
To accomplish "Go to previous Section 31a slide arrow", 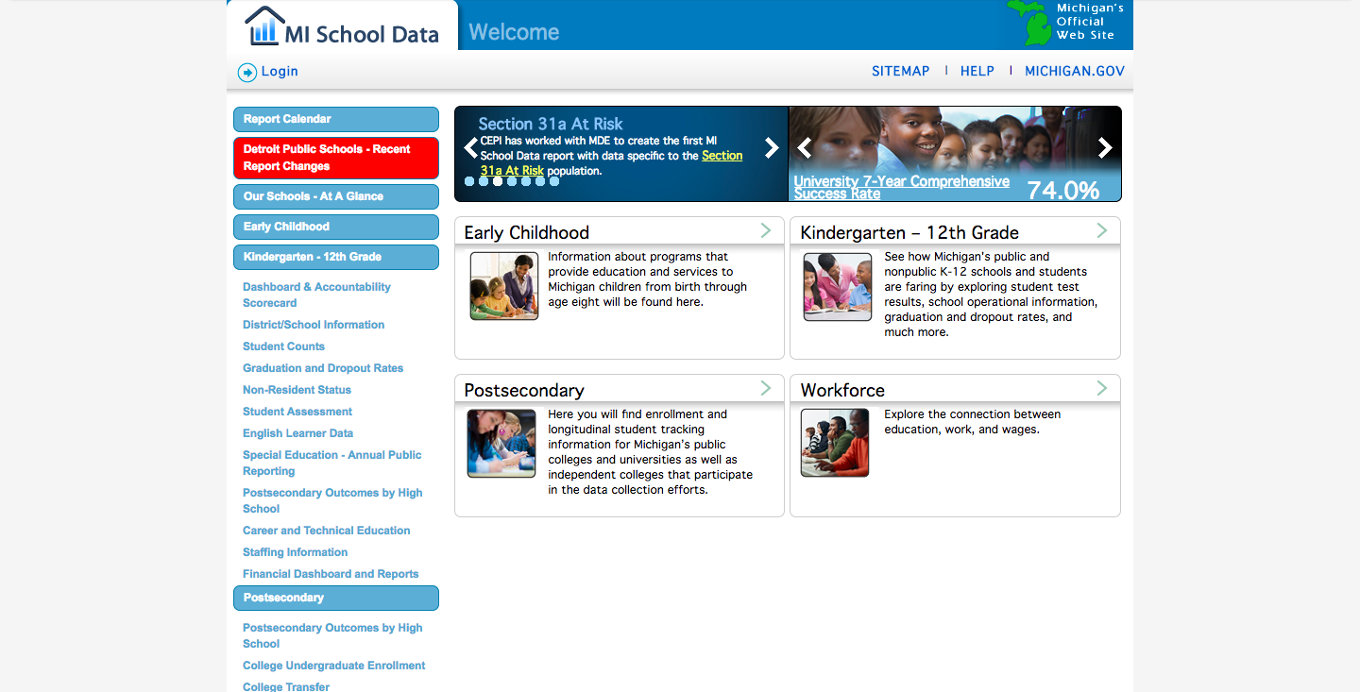I will [470, 148].
